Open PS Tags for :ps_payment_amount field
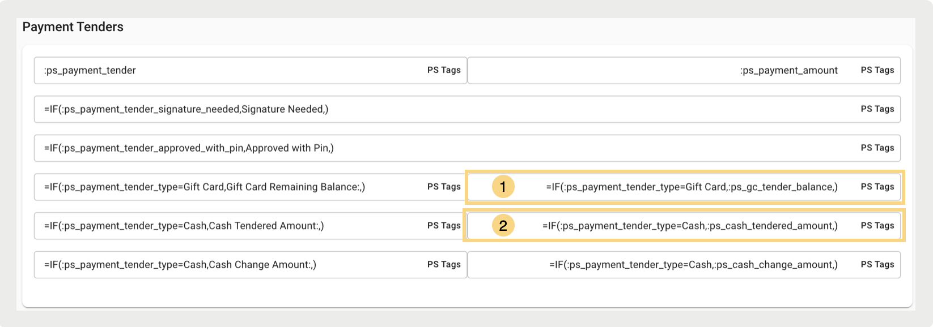 click(877, 70)
